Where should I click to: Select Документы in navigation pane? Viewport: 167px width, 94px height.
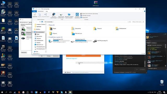click(38, 36)
